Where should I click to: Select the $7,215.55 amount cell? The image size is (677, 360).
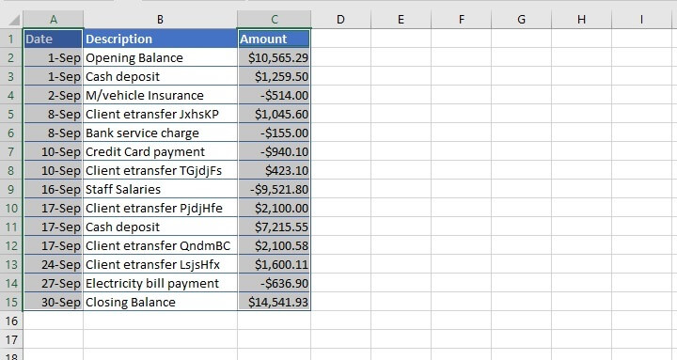coord(275,227)
